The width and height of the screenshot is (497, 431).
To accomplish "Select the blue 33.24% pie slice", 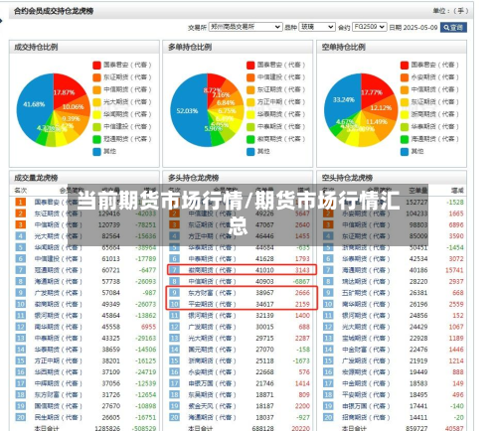I will coord(344,99).
